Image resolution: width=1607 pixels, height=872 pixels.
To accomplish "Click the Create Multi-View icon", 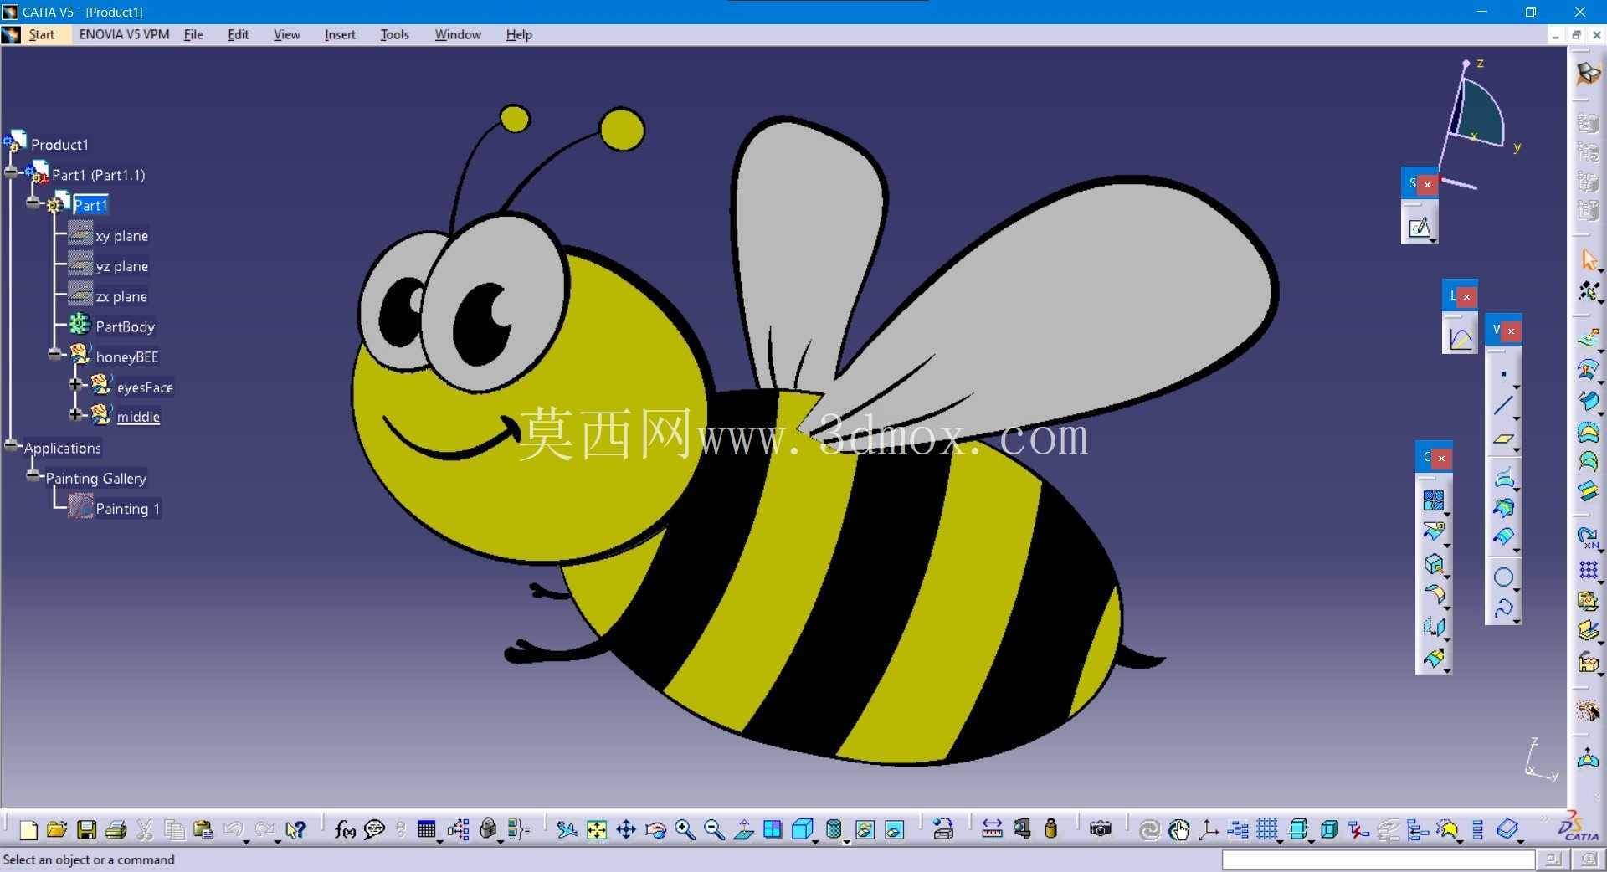I will (773, 829).
